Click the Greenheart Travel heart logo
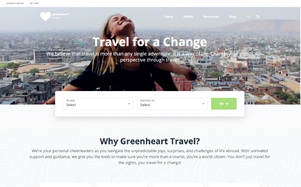This screenshot has height=187, width=301. tap(46, 16)
